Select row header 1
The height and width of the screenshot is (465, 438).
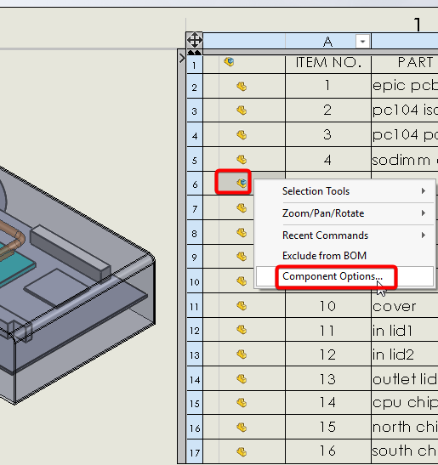[x=195, y=65]
